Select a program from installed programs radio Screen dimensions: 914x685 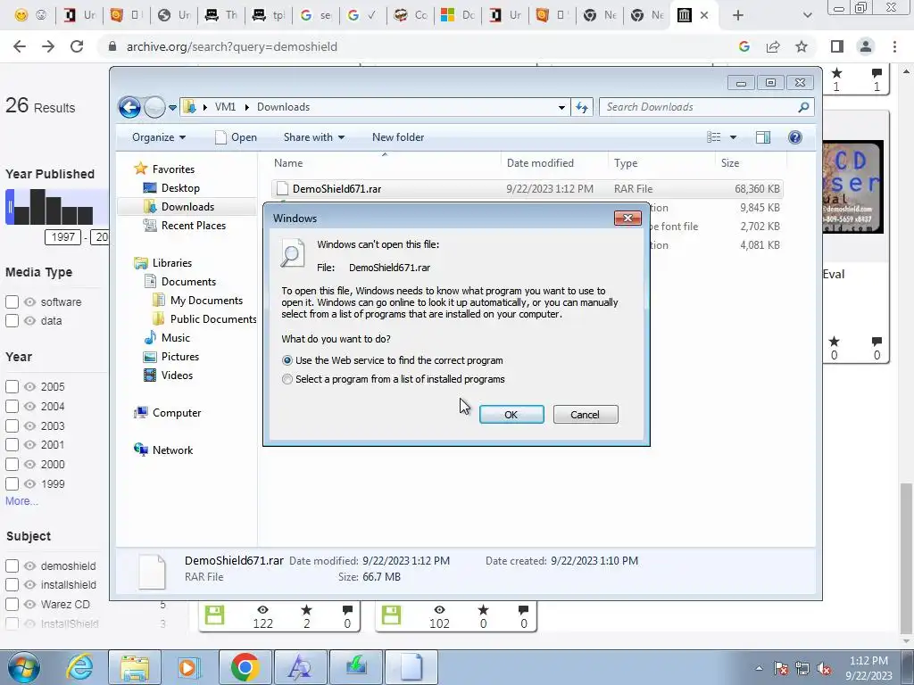tap(287, 379)
